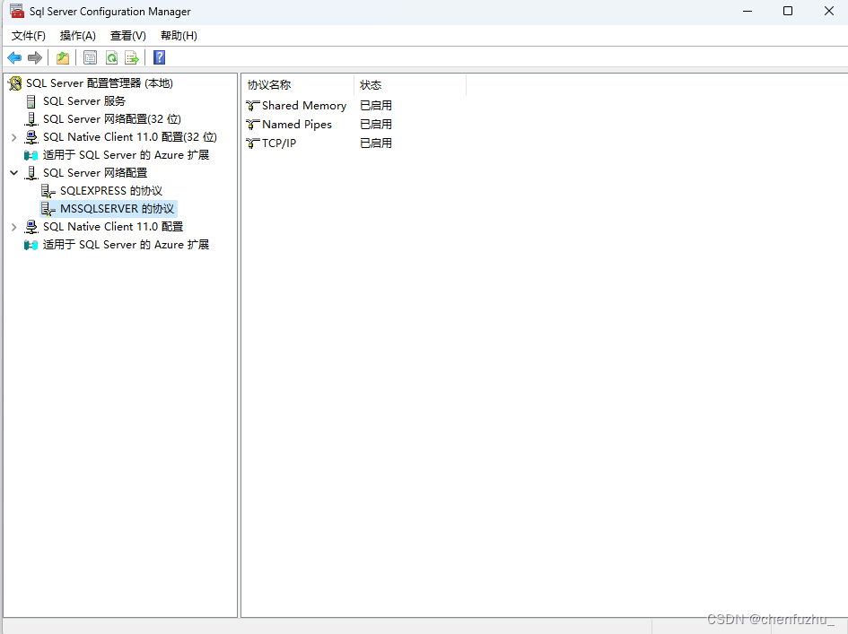This screenshot has height=634, width=848.
Task: Click the green Refresh toolbar icon
Action: pyautogui.click(x=111, y=57)
